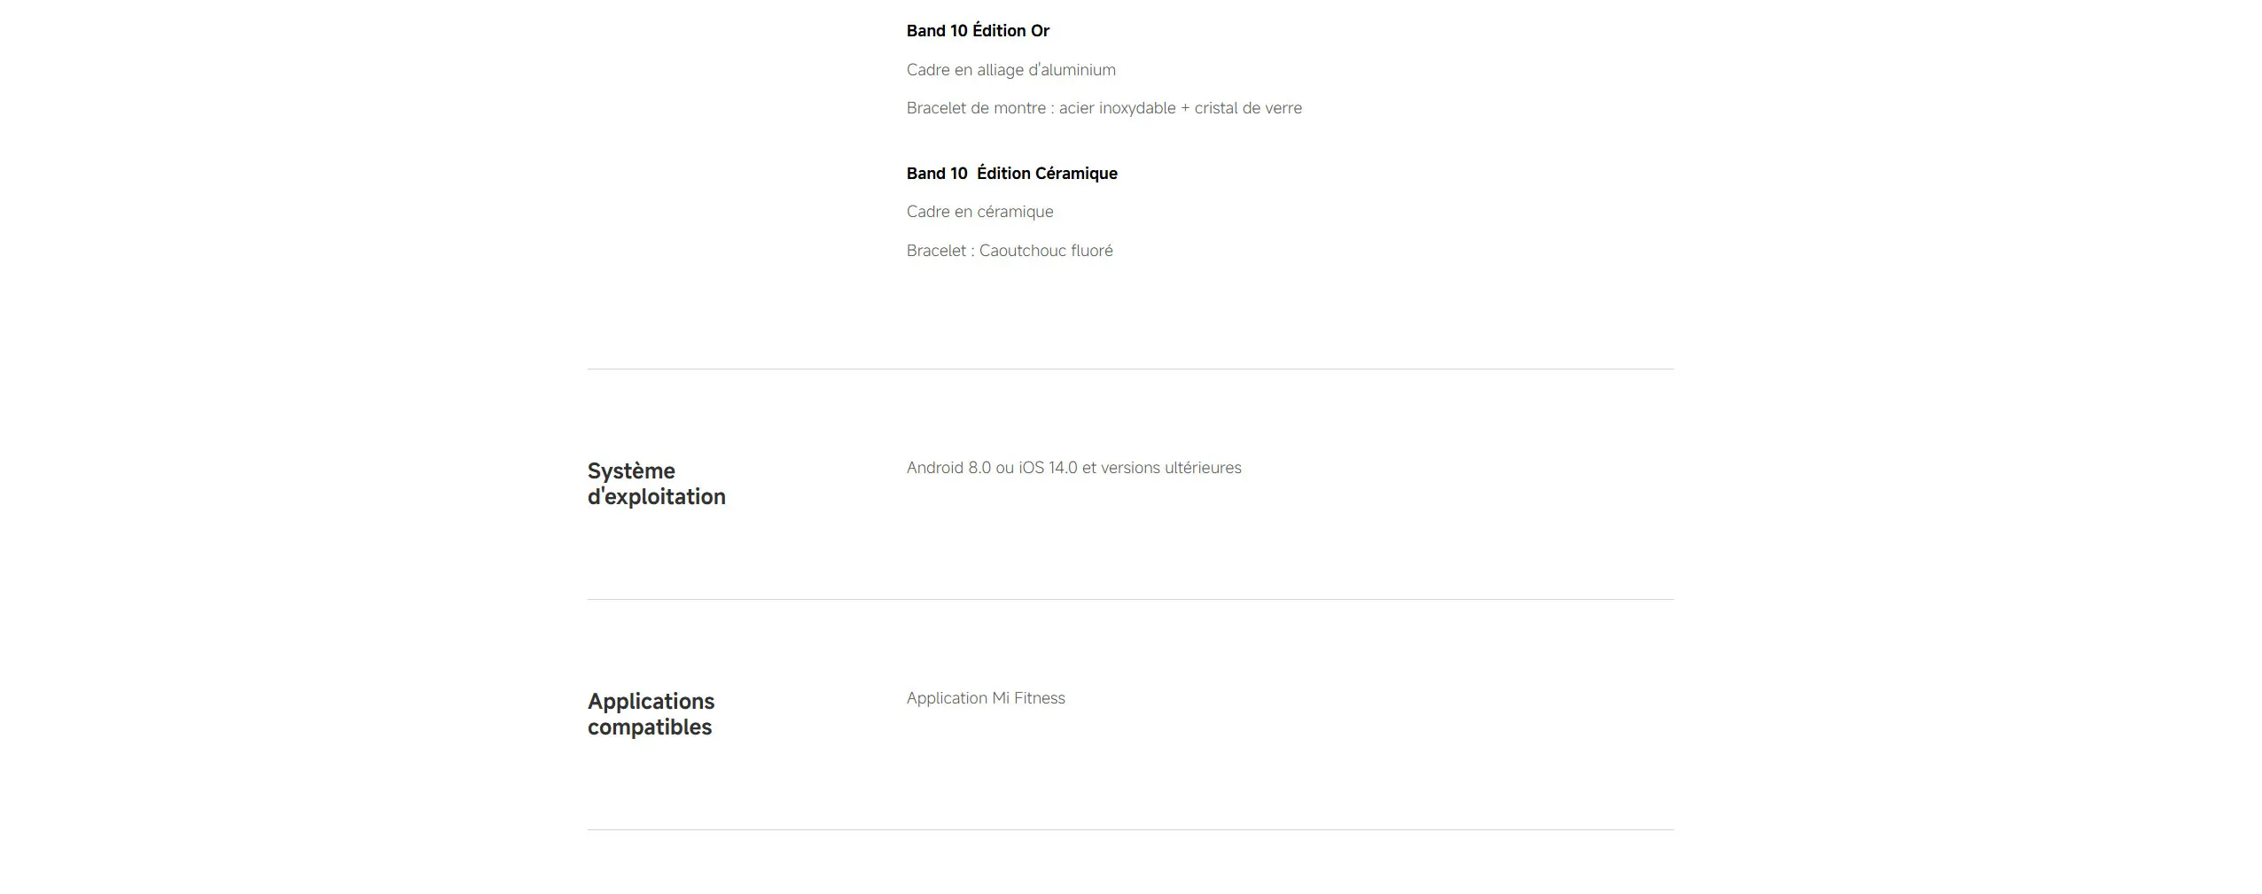Click the divider line below Applications compatibles
Screen dimensions: 2262x894
coord(1130,829)
